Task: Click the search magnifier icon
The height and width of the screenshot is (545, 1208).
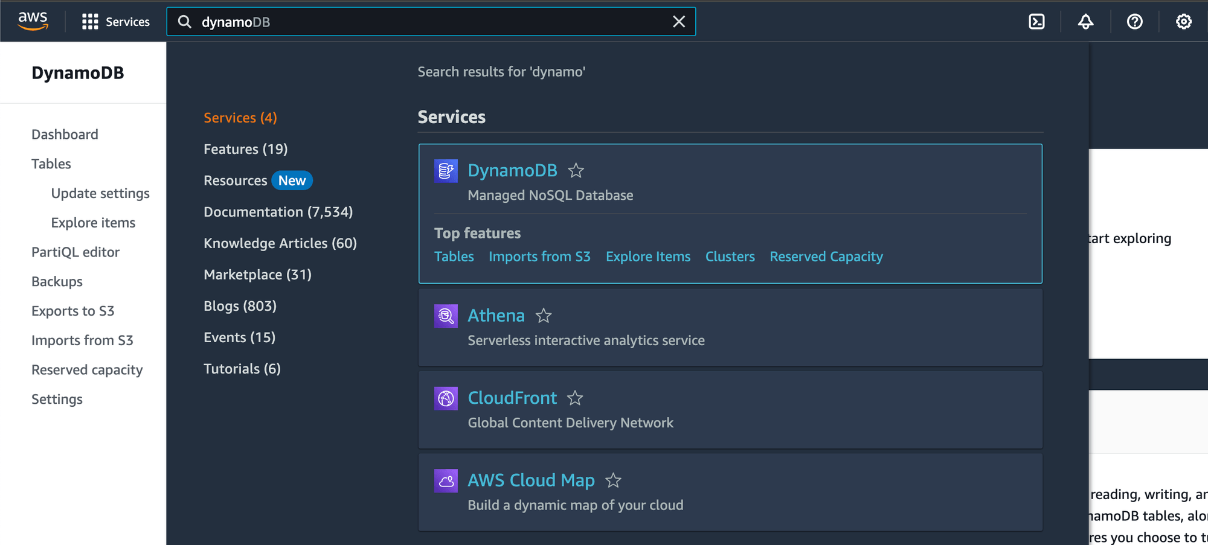Action: pos(185,22)
